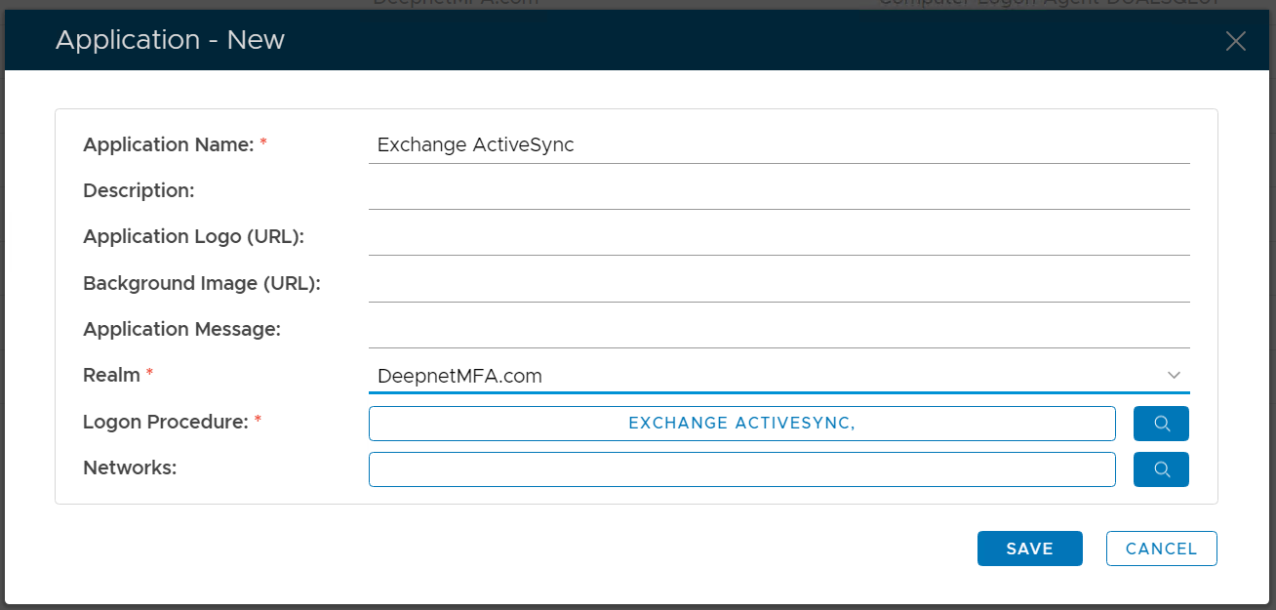Screen dimensions: 1276x610
Task: Close the Application - New dialog
Action: (1235, 41)
